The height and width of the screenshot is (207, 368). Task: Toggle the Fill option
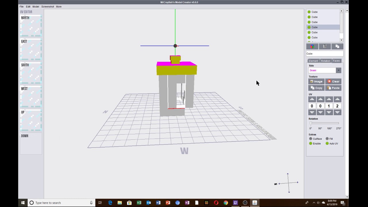pyautogui.click(x=329, y=139)
